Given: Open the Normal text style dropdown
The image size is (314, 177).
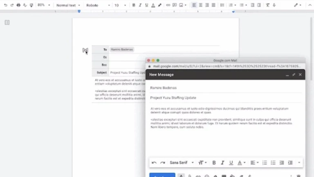Looking at the screenshot, I should click(68, 5).
